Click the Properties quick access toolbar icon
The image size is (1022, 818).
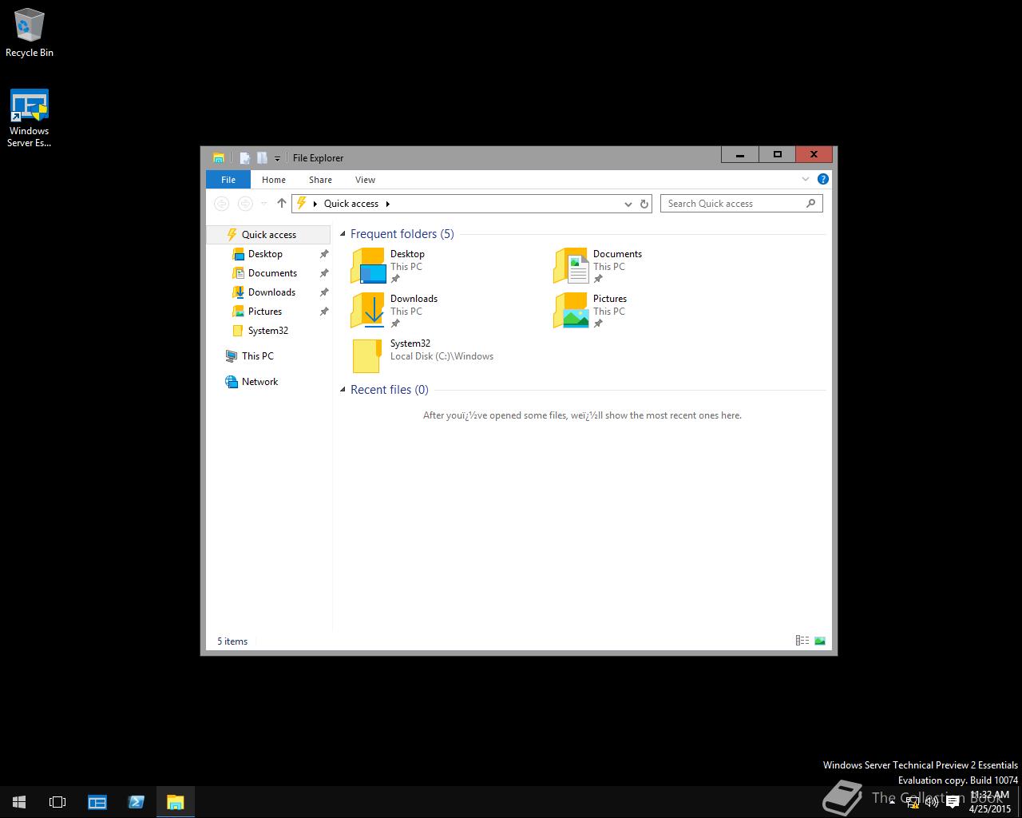pyautogui.click(x=245, y=157)
